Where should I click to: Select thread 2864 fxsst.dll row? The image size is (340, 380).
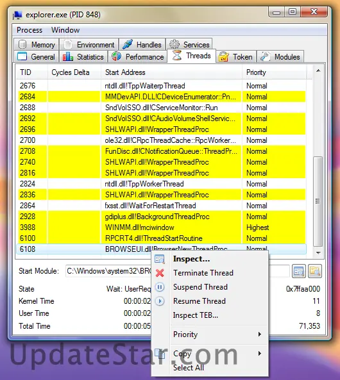point(161,206)
